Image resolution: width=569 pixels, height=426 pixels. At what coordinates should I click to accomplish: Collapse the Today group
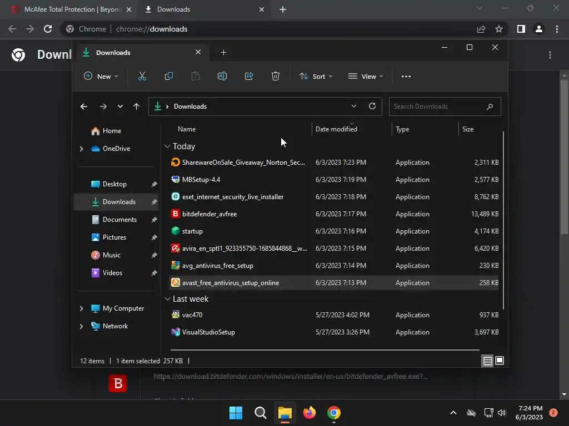(167, 146)
